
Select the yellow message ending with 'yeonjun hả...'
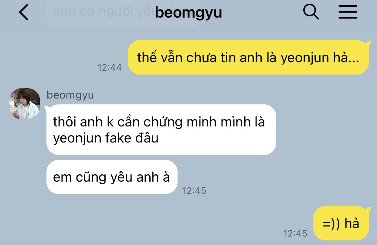click(248, 57)
